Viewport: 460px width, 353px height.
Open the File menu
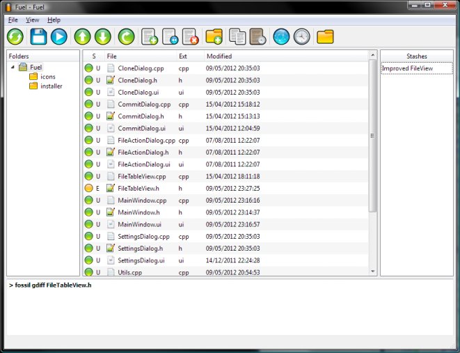(x=13, y=20)
